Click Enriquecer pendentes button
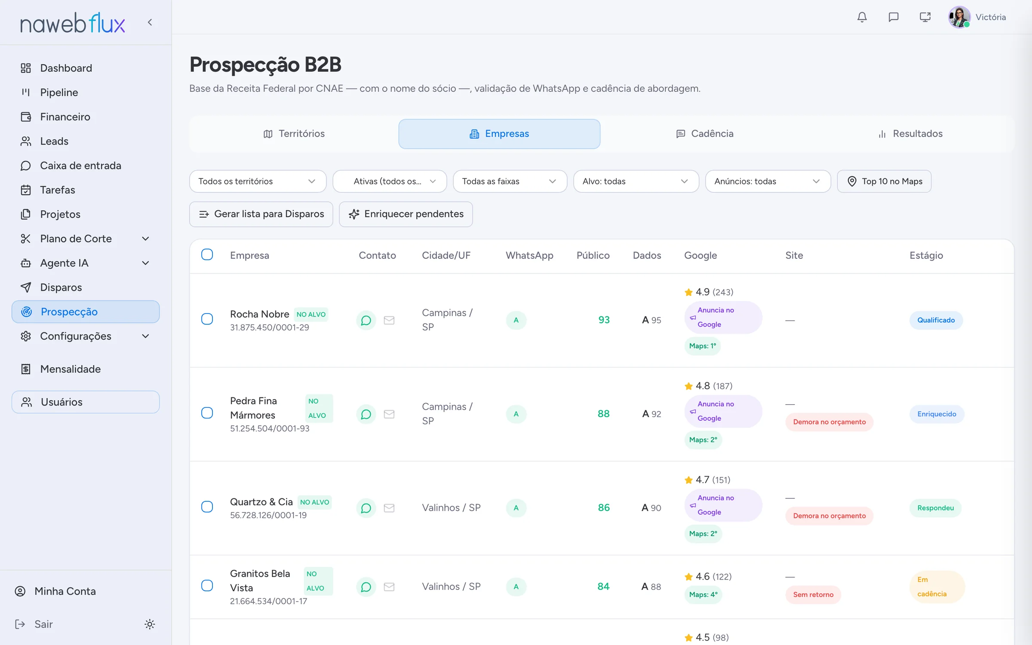The width and height of the screenshot is (1032, 645). 405,214
